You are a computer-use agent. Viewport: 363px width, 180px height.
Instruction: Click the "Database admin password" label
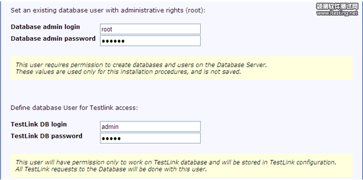(x=53, y=39)
